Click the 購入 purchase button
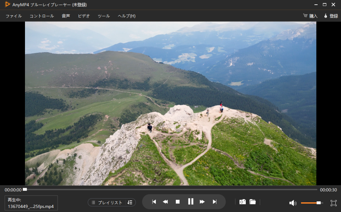Screen dimensions: 341x212 coord(310,16)
